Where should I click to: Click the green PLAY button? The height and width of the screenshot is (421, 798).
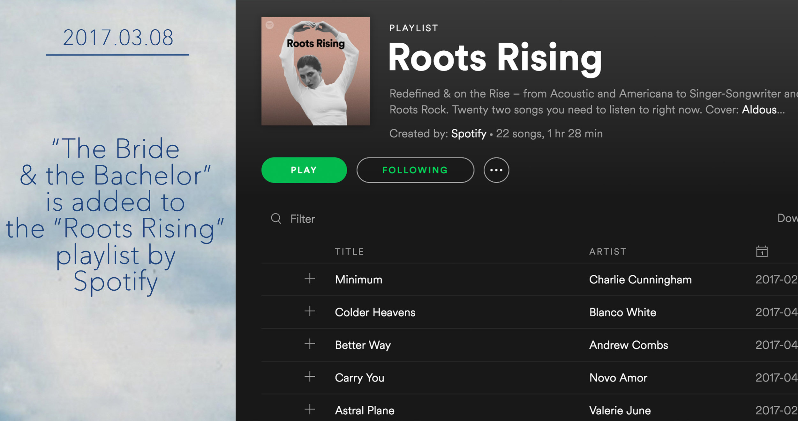304,170
